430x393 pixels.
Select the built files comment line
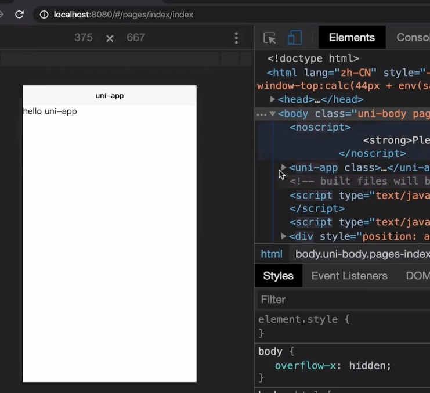360,181
